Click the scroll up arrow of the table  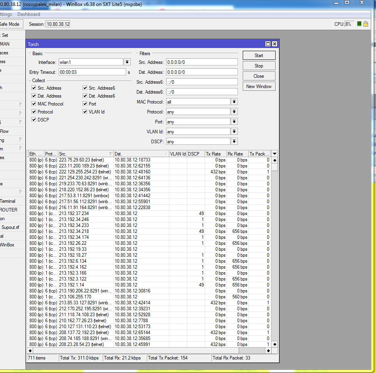(x=275, y=160)
